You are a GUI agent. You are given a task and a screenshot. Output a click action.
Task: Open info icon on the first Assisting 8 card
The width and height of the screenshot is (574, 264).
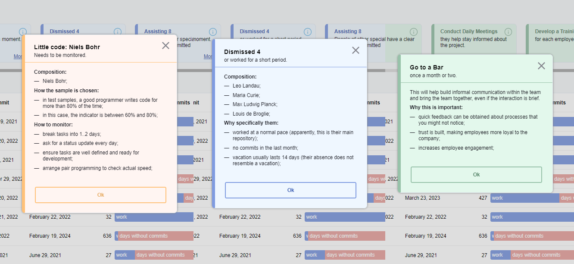tap(212, 32)
